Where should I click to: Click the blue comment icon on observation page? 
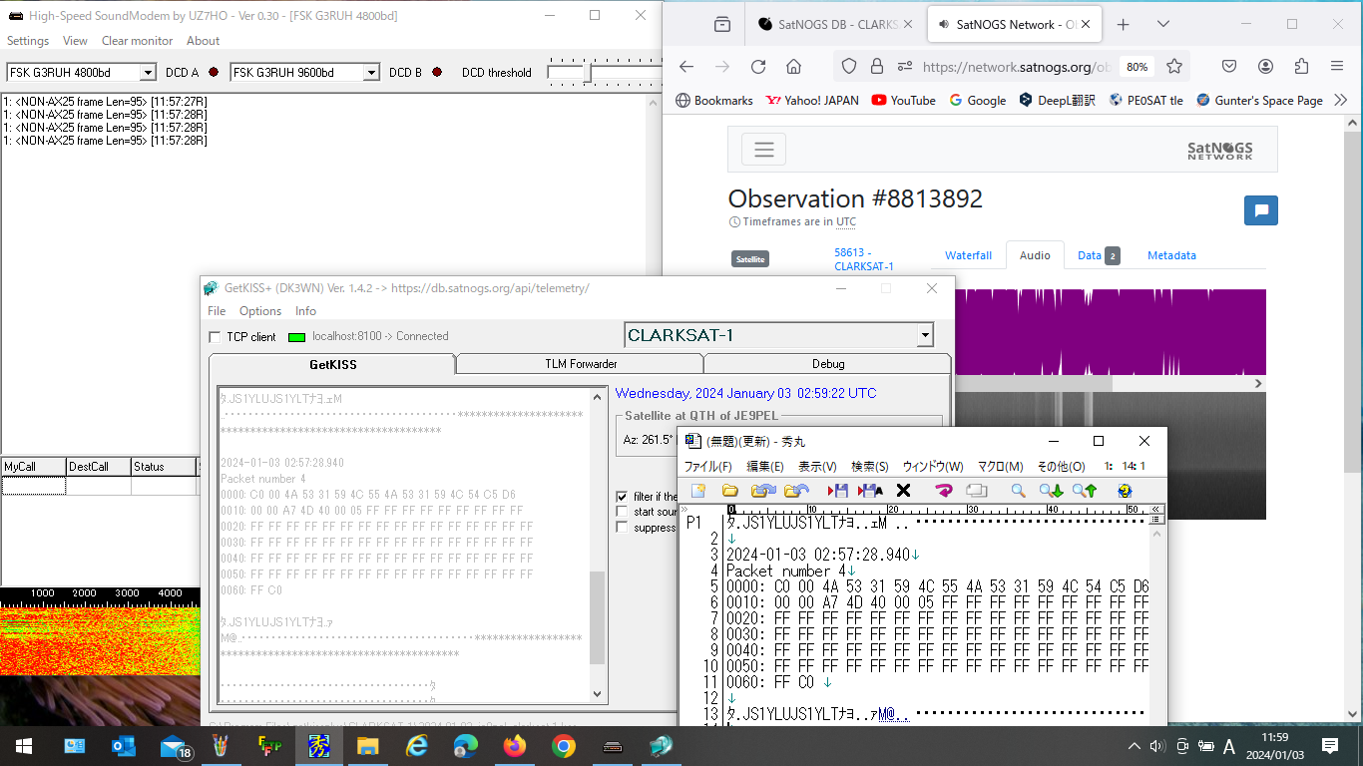point(1261,210)
